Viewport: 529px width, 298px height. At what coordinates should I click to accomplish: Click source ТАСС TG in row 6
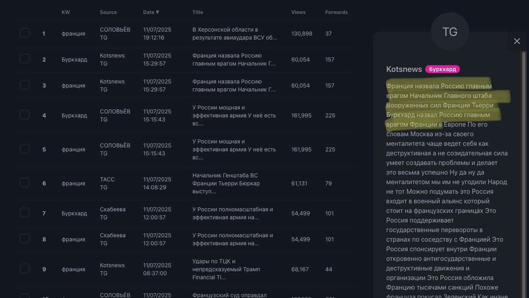tap(107, 183)
